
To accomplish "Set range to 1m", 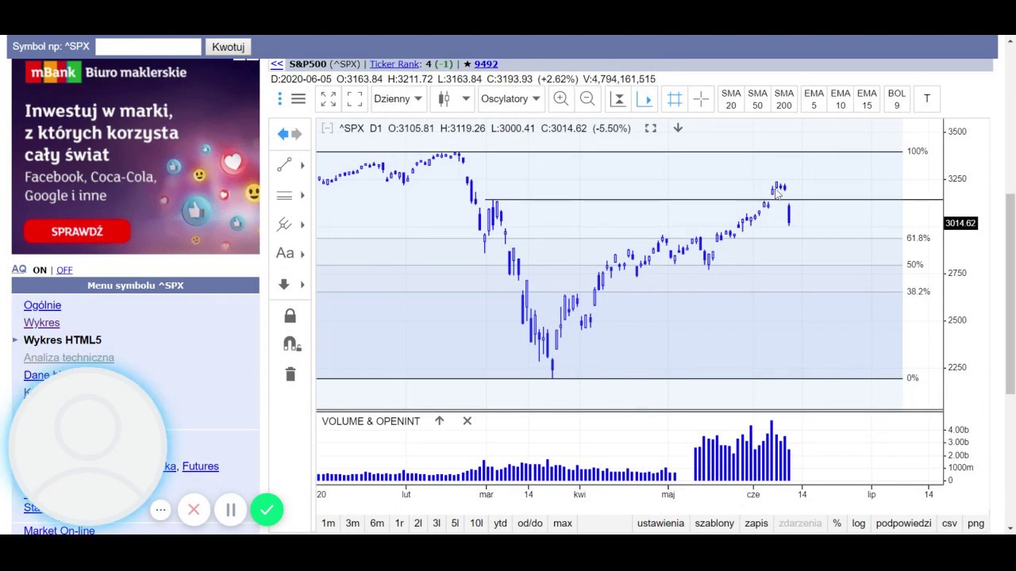I will [x=328, y=523].
